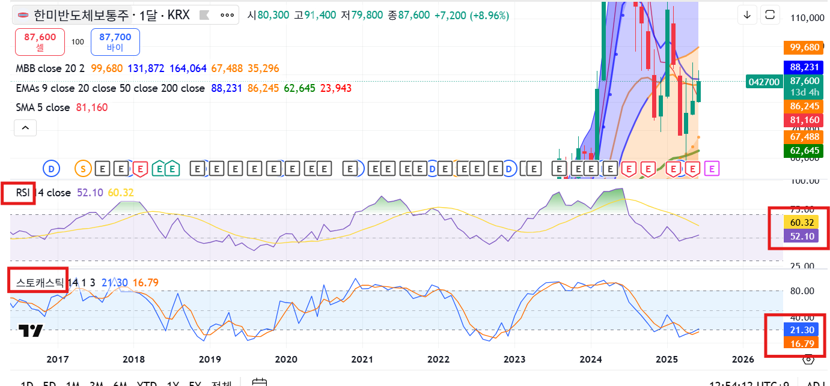830x386 pixels.
Task: Click the rounded-rectangle icon at top right
Action: tap(771, 15)
